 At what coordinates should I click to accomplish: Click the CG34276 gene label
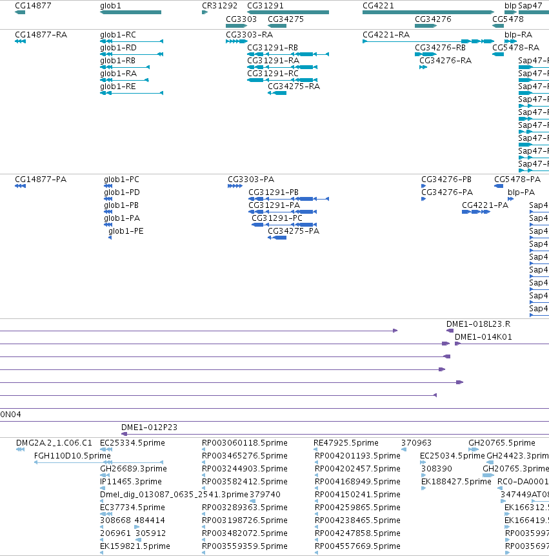tap(433, 19)
